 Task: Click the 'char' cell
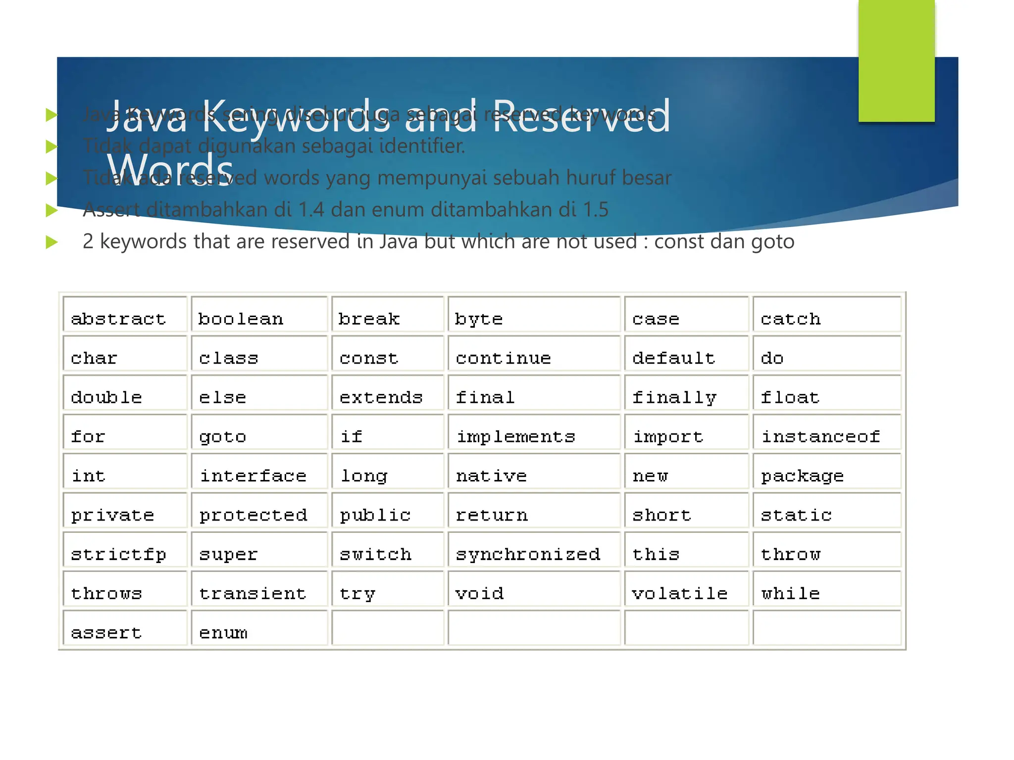point(125,353)
